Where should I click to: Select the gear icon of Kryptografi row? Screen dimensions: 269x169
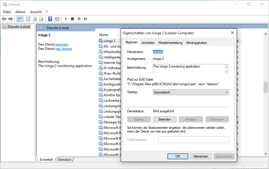[101, 89]
